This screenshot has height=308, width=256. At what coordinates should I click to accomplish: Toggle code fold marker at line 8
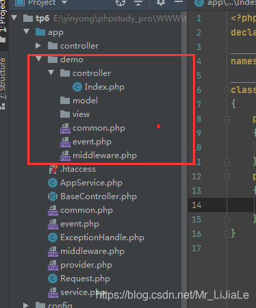tap(227, 119)
